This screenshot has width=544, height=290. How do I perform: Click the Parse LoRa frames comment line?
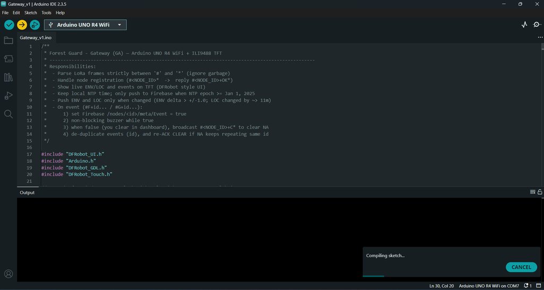pyautogui.click(x=137, y=73)
